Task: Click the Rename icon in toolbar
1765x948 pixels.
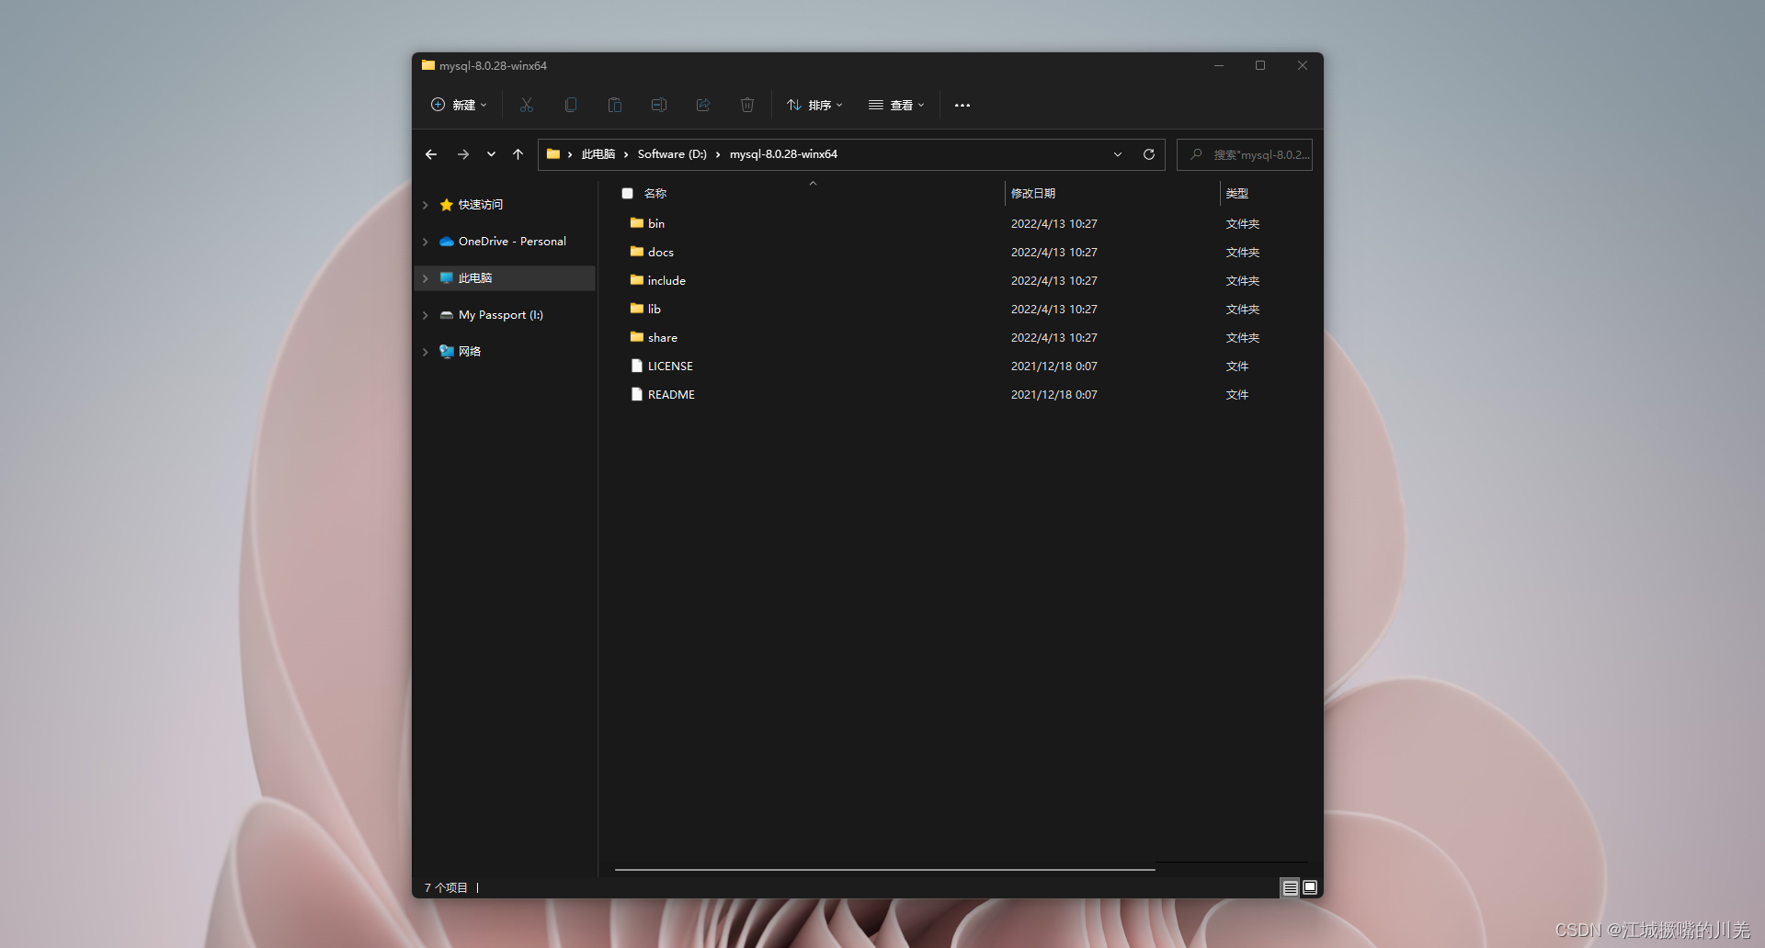Action: (659, 105)
